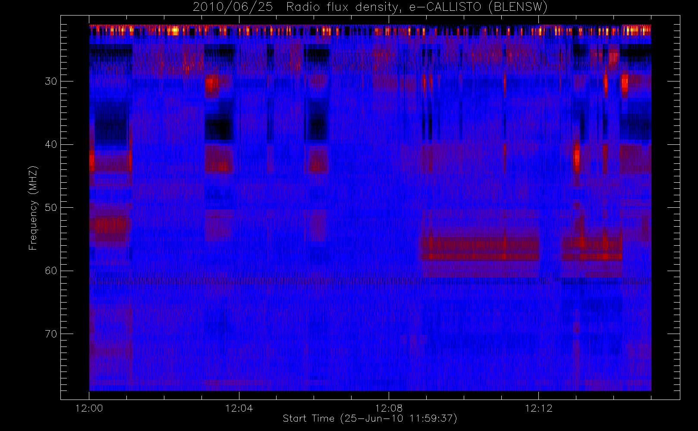Click the 12:00 time tick label
Screen dimensions: 698x431
point(89,408)
